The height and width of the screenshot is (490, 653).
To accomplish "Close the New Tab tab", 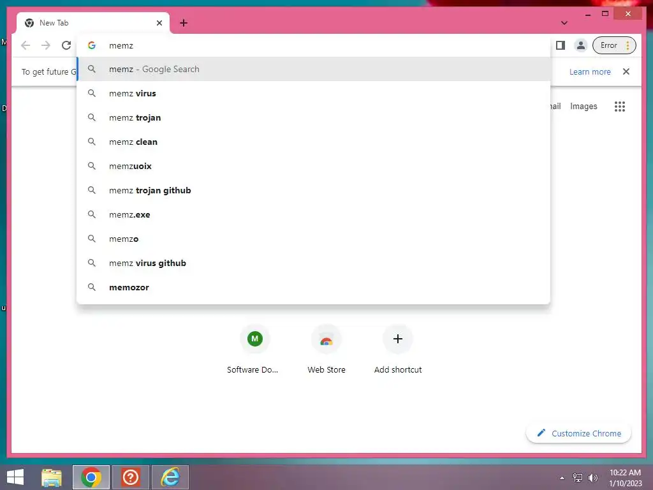I will coord(159,23).
